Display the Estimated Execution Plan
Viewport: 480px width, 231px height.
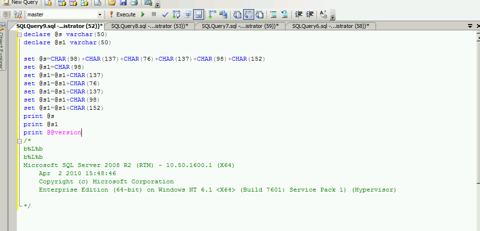tap(176, 14)
